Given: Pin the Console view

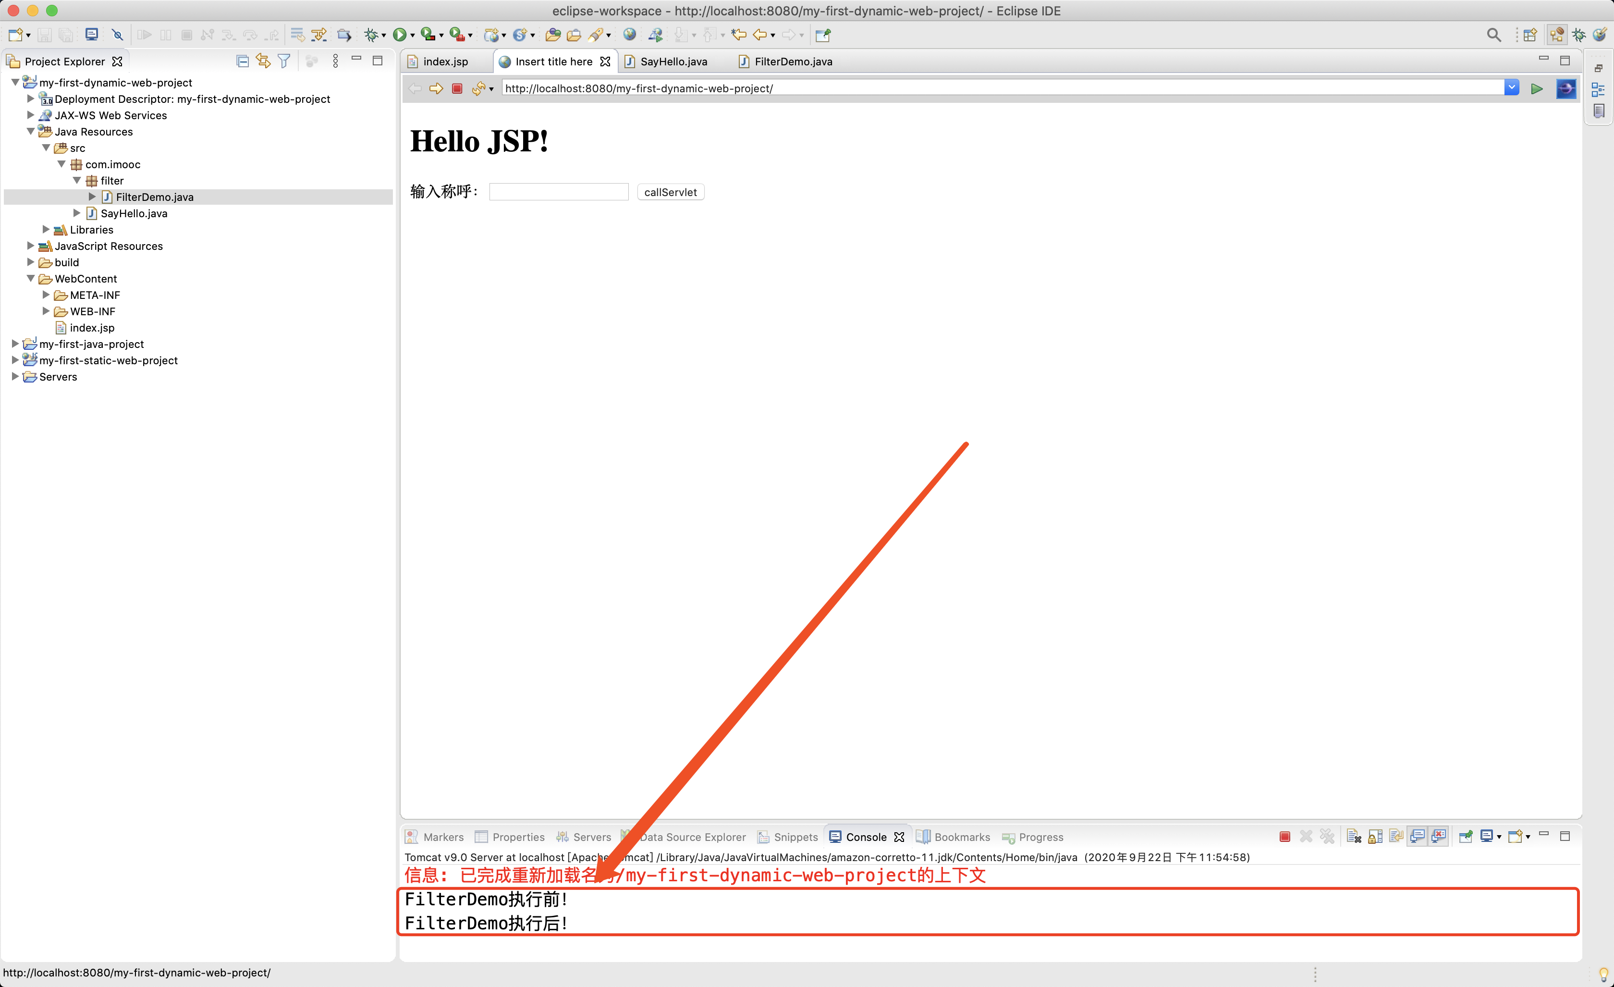Looking at the screenshot, I should pyautogui.click(x=1466, y=837).
